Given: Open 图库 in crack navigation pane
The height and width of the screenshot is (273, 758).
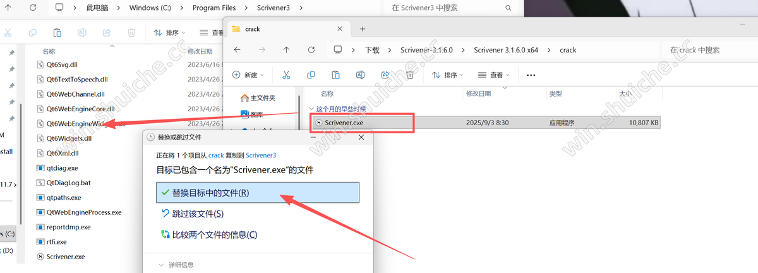Looking at the screenshot, I should [x=251, y=114].
